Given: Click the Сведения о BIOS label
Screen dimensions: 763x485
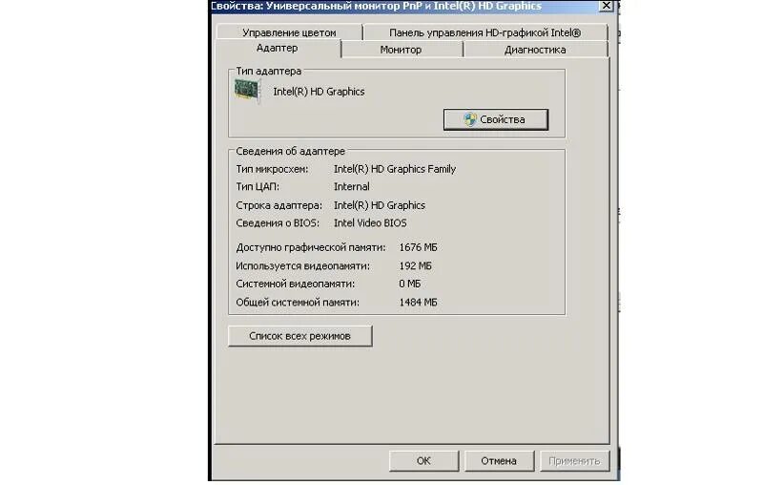Looking at the screenshot, I should [x=278, y=223].
